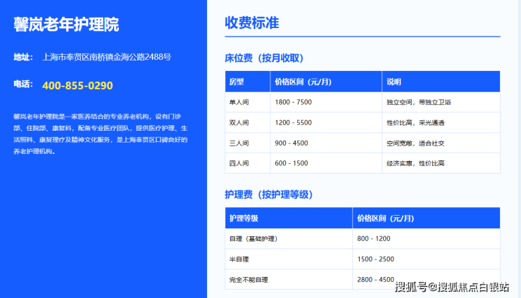Click the 收费标准 heading

click(x=252, y=23)
